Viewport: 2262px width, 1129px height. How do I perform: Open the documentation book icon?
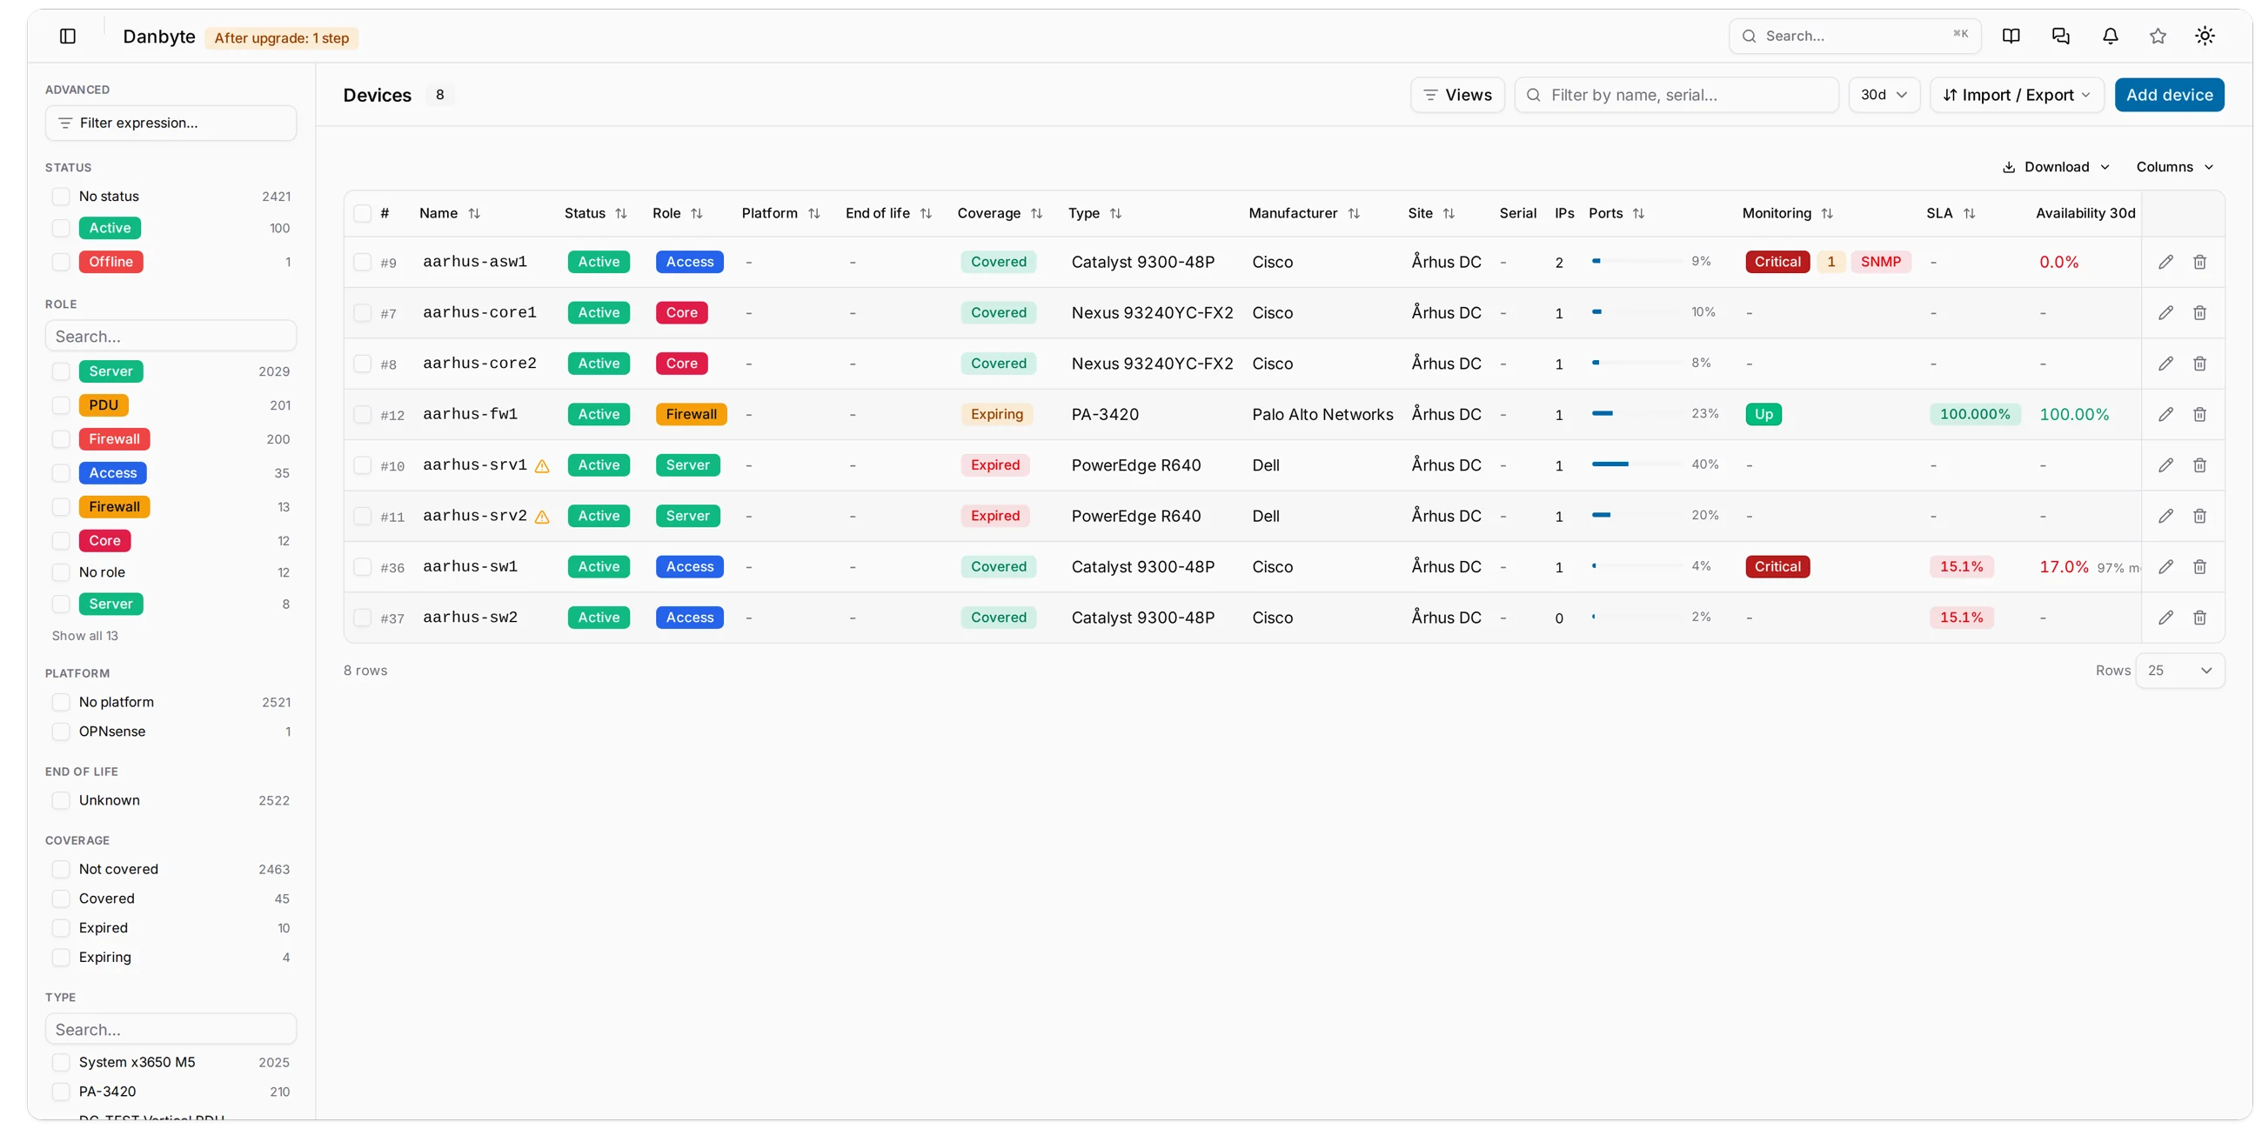pos(2011,36)
